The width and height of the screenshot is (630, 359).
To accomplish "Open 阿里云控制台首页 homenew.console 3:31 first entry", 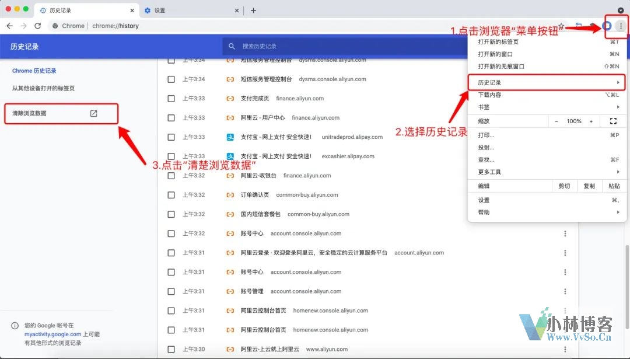I will 264,311.
